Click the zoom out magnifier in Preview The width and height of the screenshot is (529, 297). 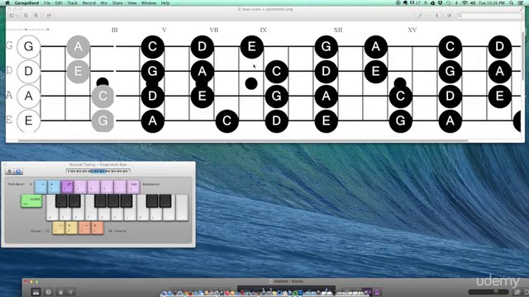pyautogui.click(x=26, y=16)
